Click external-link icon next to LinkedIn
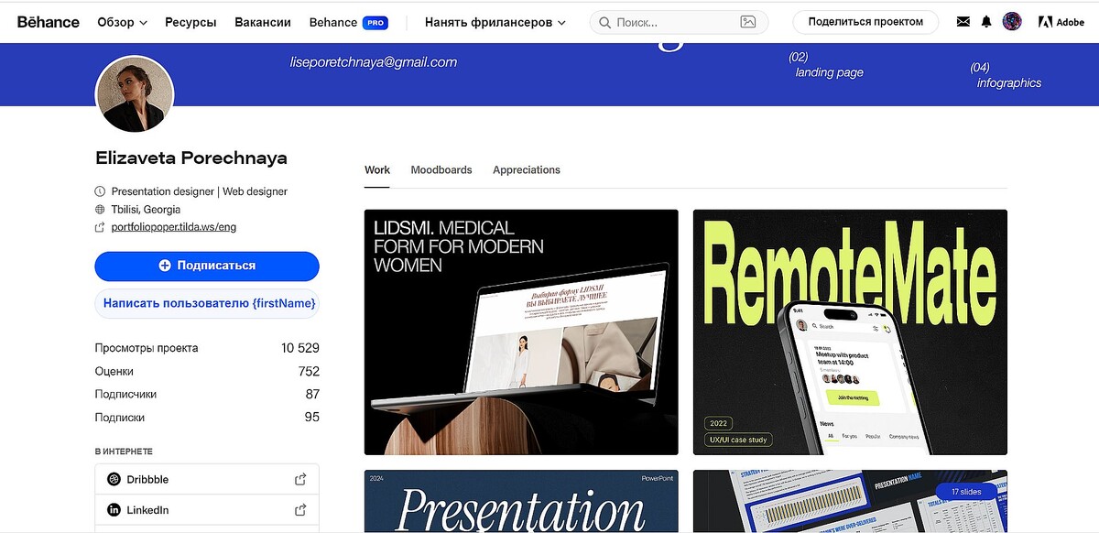 coord(299,509)
